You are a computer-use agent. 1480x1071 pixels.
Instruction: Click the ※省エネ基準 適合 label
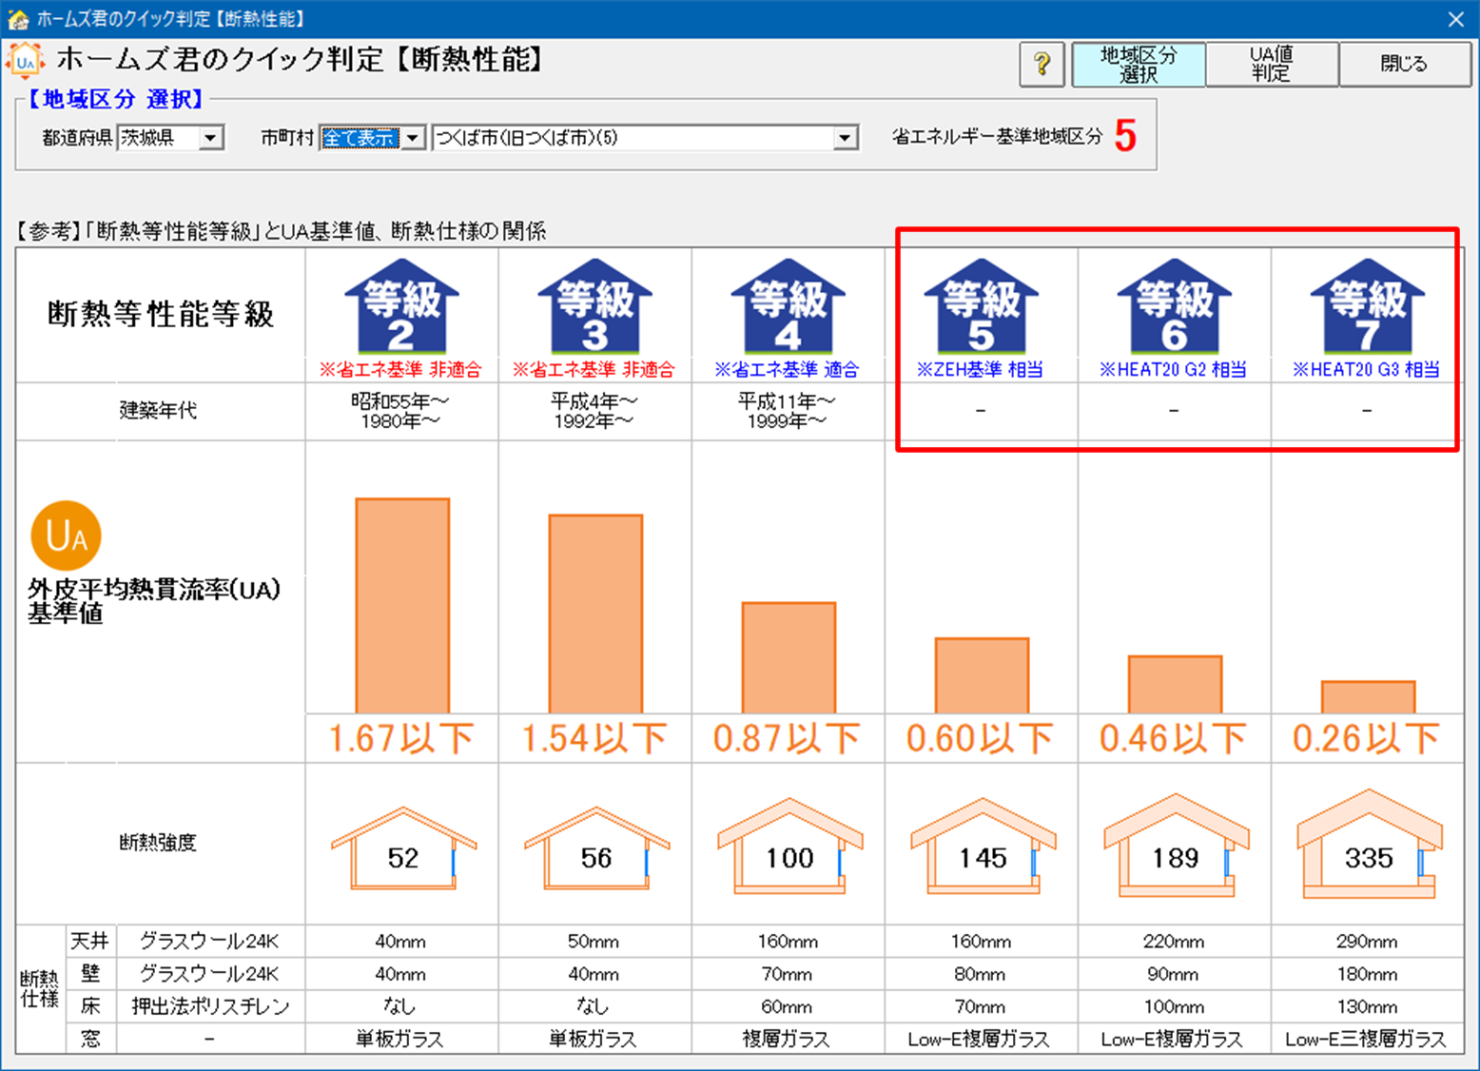[787, 370]
